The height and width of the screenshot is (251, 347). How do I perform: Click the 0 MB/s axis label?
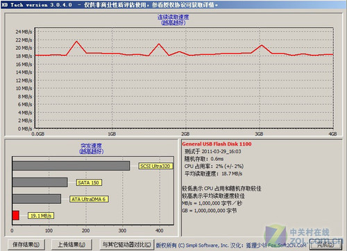(25, 129)
